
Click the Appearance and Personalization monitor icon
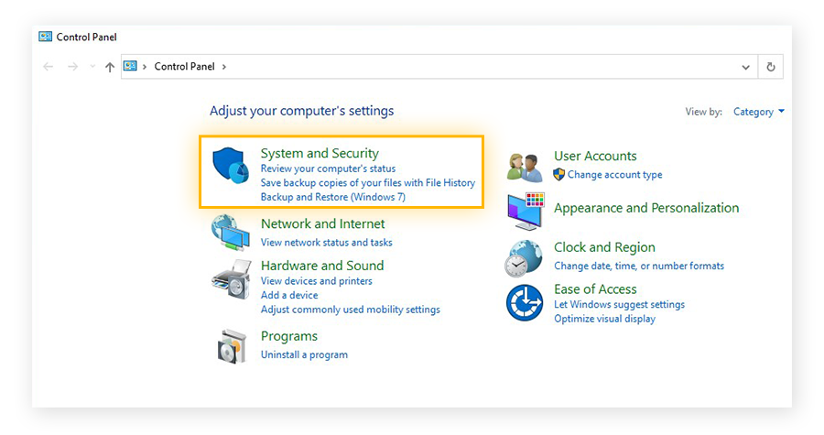[x=526, y=212]
